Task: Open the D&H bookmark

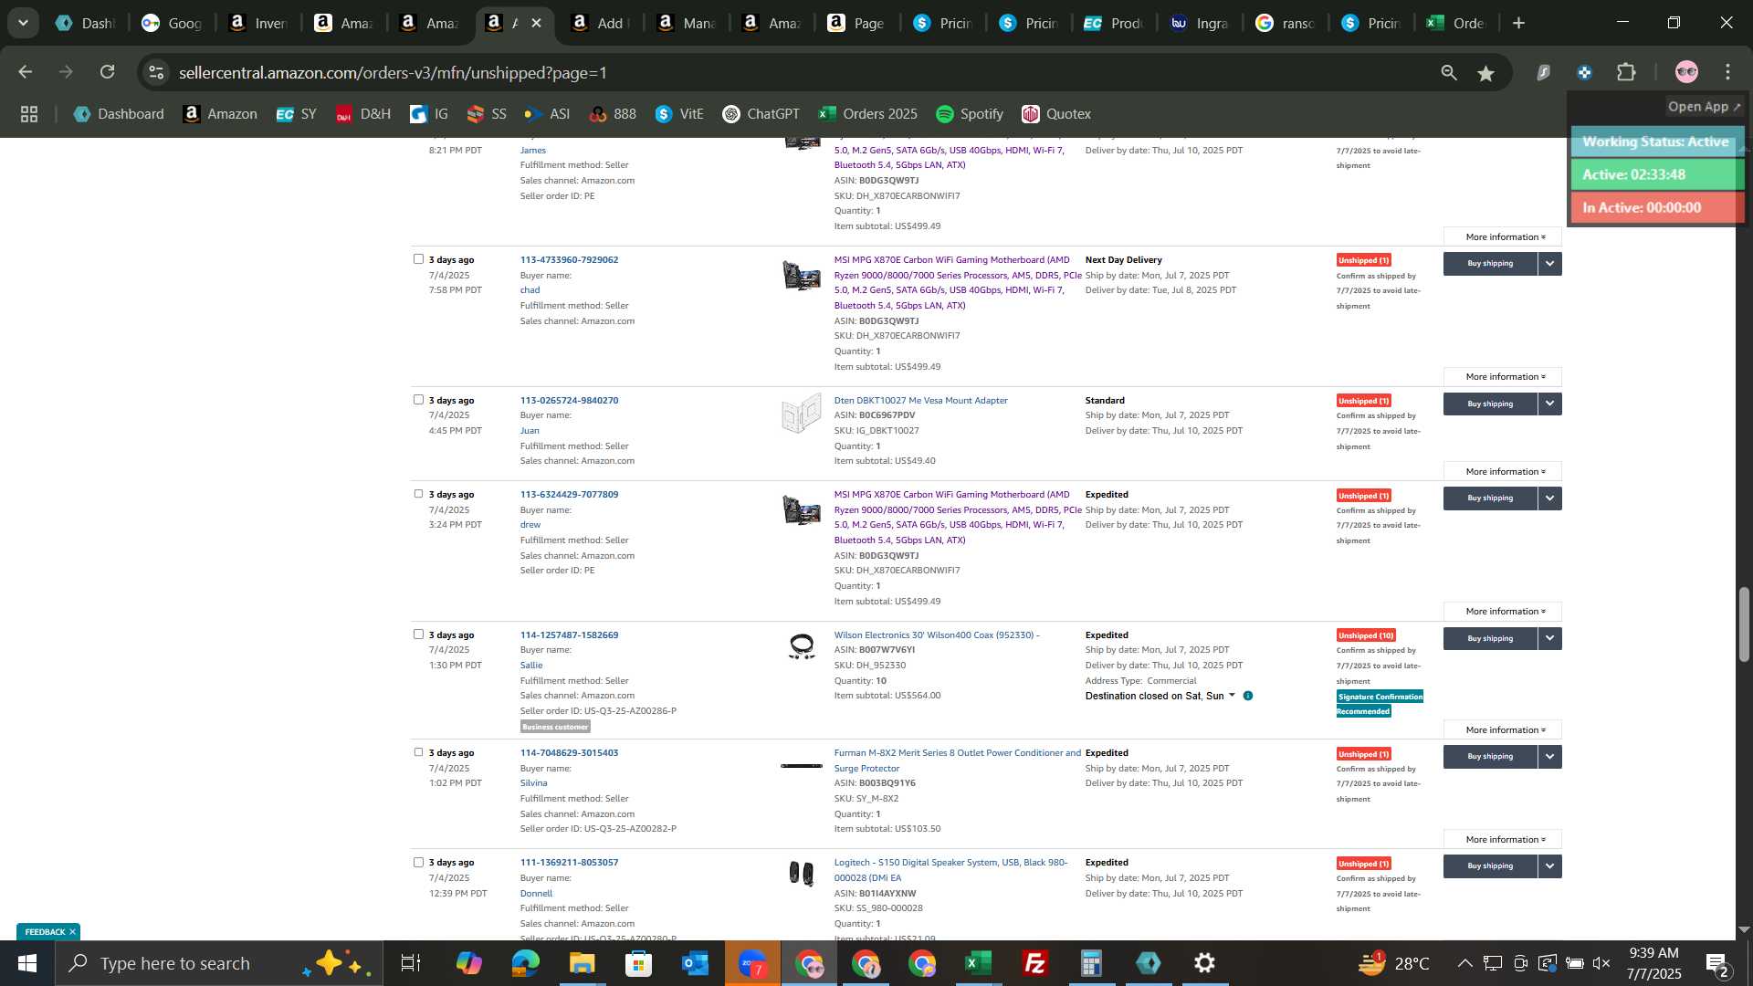Action: 363,114
